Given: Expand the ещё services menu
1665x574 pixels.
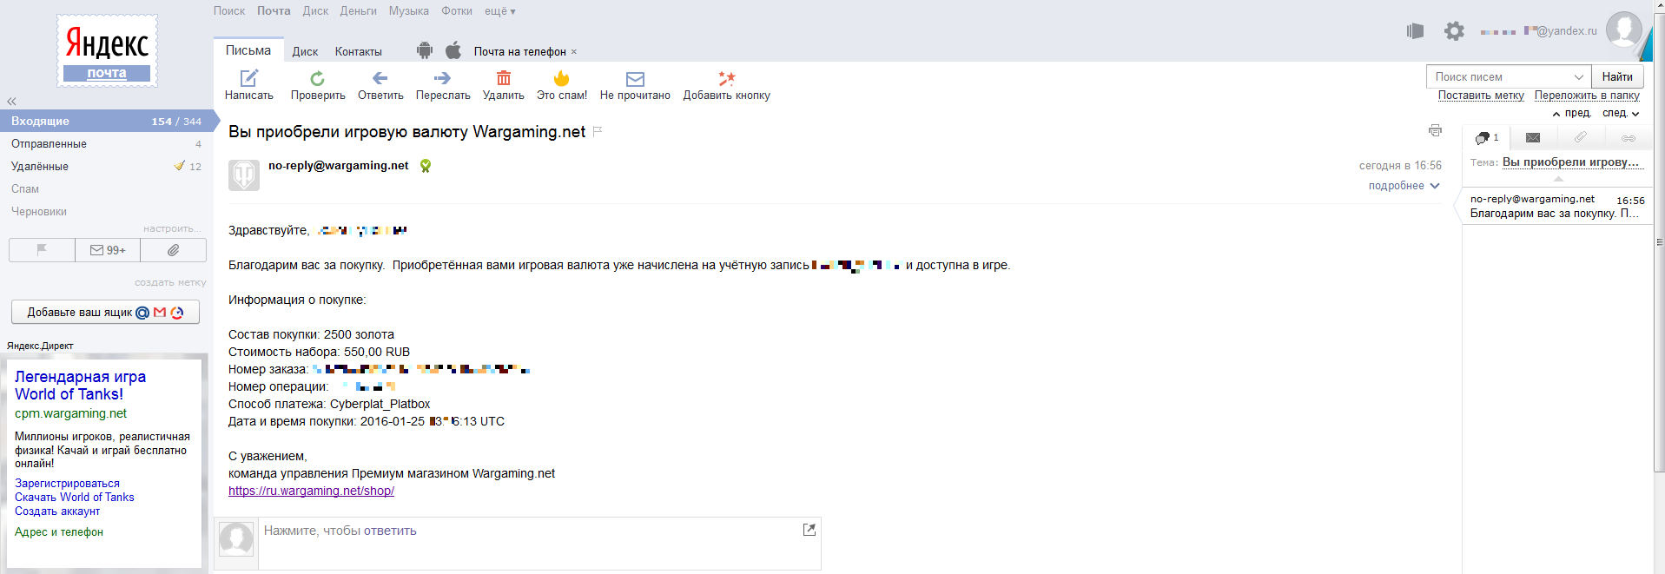Looking at the screenshot, I should (x=500, y=11).
